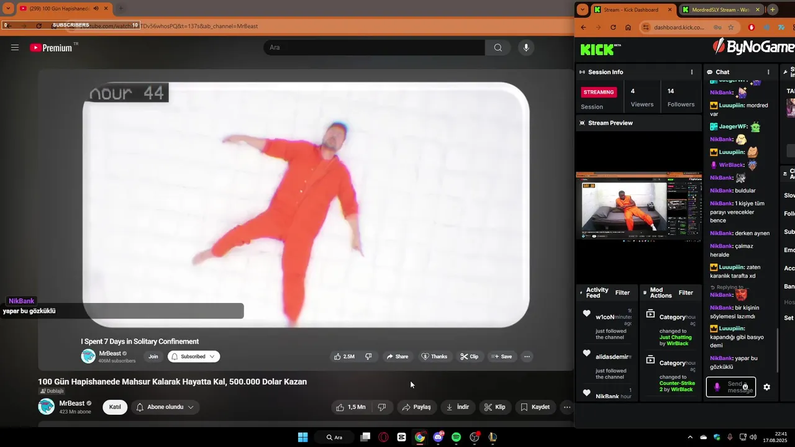Like the video showing 1,5 Mn likes

(x=351, y=407)
